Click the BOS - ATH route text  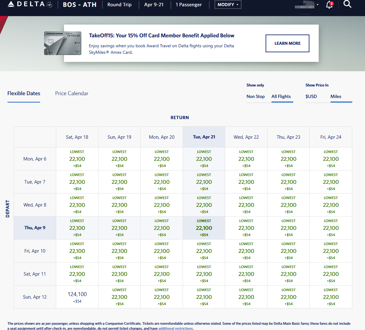tap(80, 5)
